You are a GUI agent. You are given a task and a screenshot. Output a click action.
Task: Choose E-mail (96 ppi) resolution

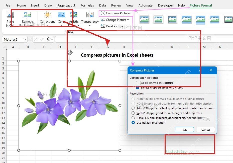tap(133, 118)
